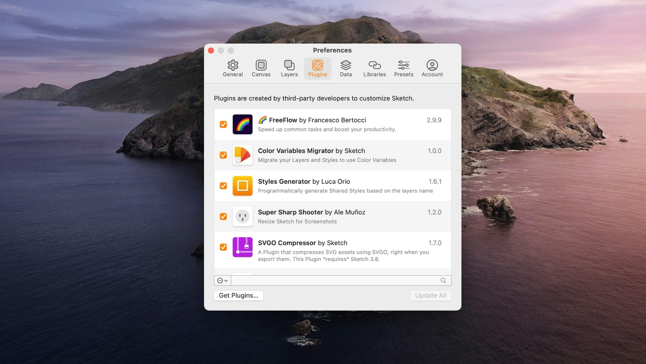This screenshot has width=646, height=364.
Task: Click Get Plugins button
Action: tap(238, 295)
